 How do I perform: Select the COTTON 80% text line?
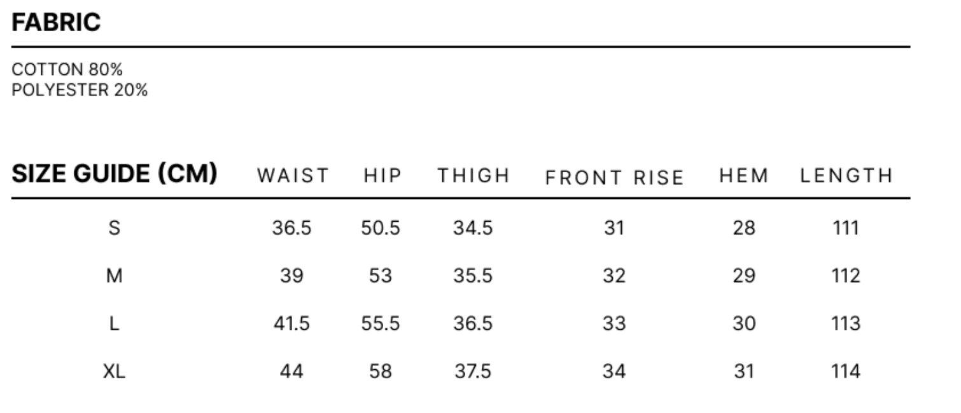point(67,69)
